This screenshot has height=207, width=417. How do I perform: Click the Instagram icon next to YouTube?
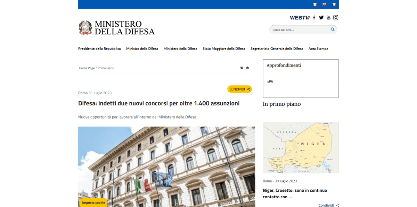pyautogui.click(x=336, y=17)
